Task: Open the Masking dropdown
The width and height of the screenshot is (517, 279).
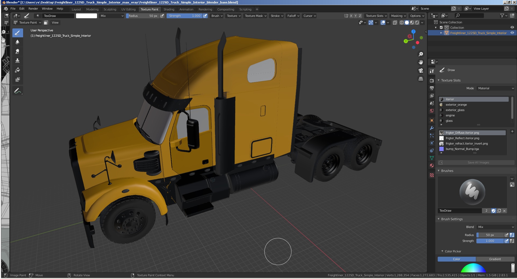Action: (398, 16)
